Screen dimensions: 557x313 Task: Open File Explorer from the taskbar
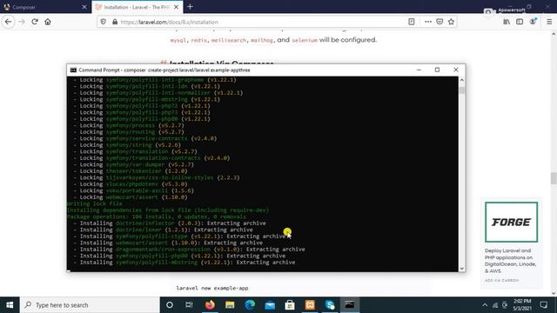(230, 305)
